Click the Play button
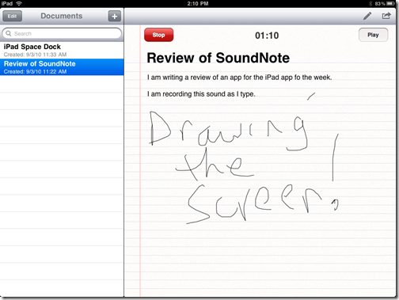 [x=373, y=35]
